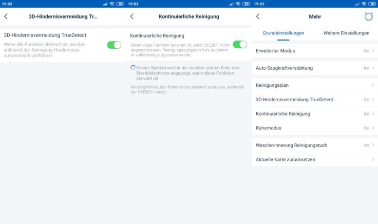Select Wascherinnerung Reinigungstuch label
This screenshot has height=224, width=378.
[x=291, y=145]
